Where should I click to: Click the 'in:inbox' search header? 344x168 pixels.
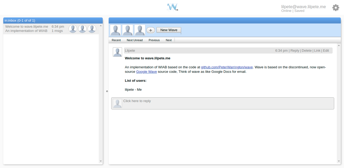(x=53, y=20)
